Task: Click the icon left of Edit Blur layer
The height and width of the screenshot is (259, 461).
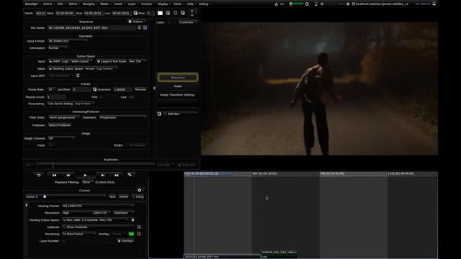Action: [159, 114]
